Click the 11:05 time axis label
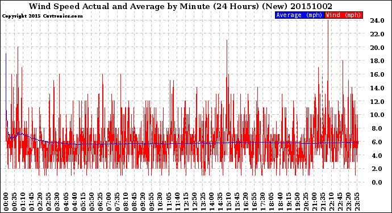The width and height of the screenshot is (392, 213). (x=169, y=202)
